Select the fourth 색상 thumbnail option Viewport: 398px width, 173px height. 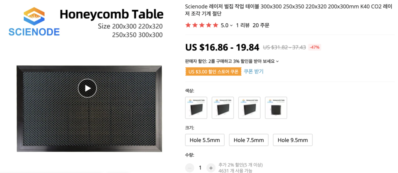tap(276, 108)
